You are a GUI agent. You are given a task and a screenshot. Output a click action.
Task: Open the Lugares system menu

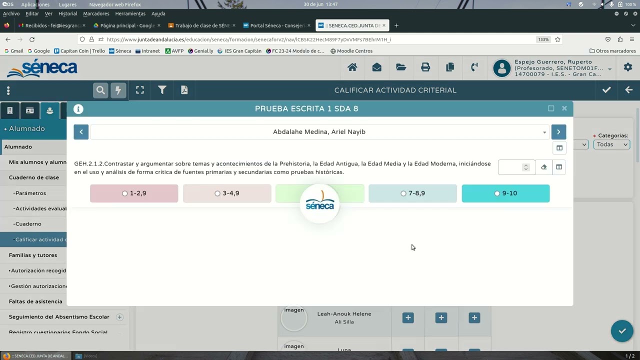(x=67, y=4)
